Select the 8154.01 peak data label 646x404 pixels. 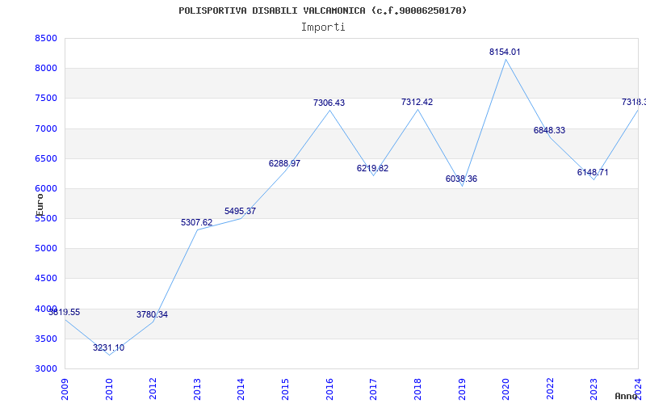505,53
